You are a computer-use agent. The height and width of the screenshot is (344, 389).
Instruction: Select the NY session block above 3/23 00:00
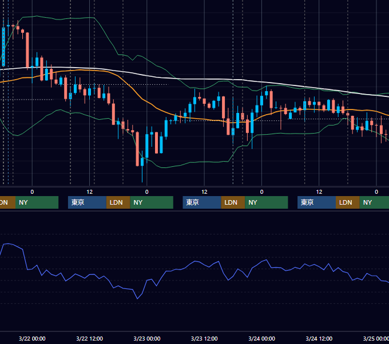click(x=152, y=202)
